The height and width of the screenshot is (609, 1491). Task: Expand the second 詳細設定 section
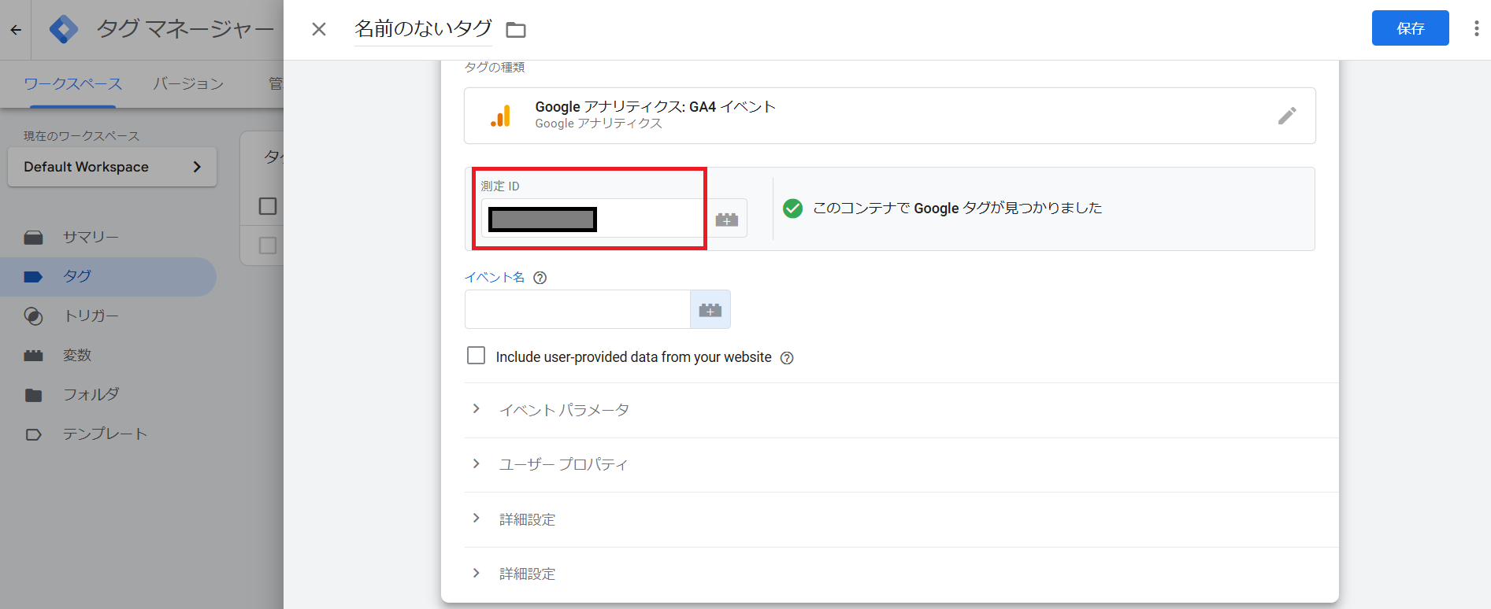[901, 574]
